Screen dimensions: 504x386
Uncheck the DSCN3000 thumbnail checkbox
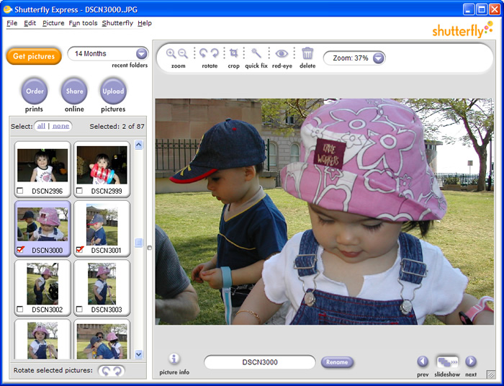[x=19, y=250]
